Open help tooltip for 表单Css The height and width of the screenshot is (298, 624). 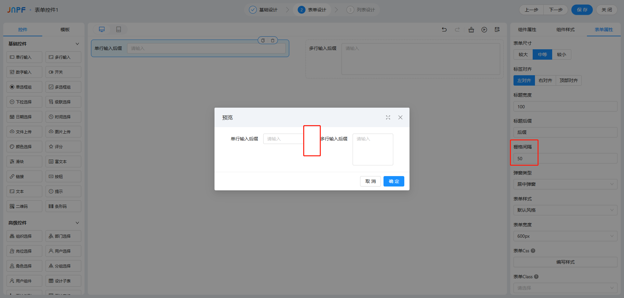pyautogui.click(x=533, y=251)
